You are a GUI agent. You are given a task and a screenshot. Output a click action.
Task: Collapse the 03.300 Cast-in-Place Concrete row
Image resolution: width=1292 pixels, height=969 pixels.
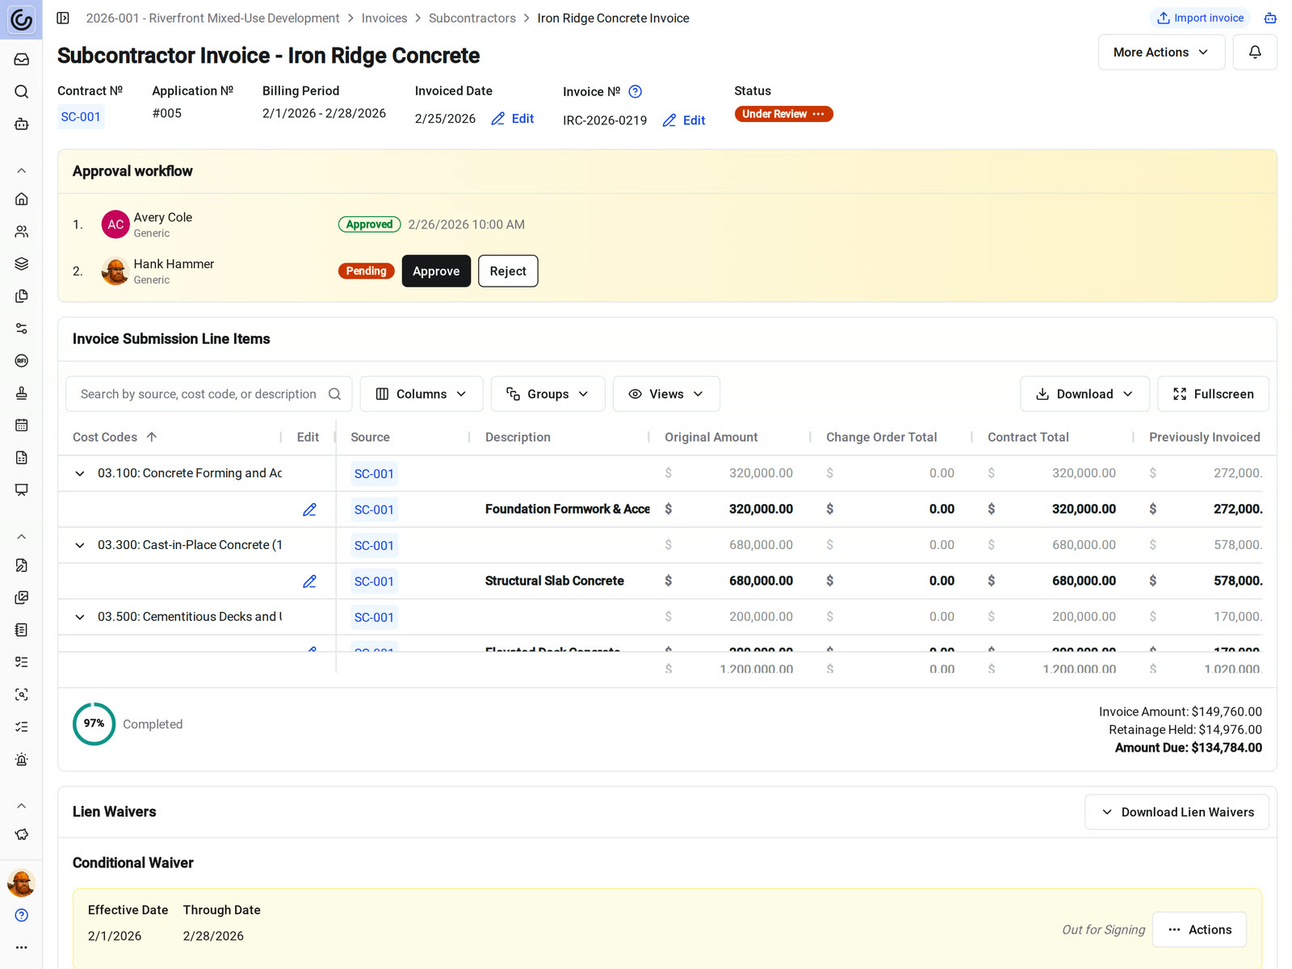click(x=80, y=545)
